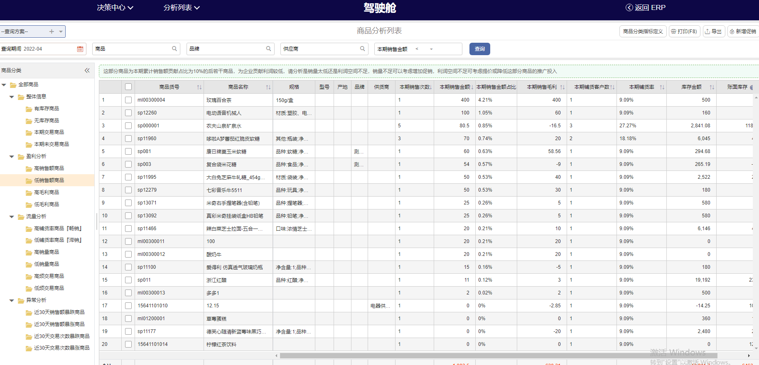Viewport: 759px width, 365px height.
Task: Open the 本期销售金额 comparison dropdown
Action: (x=431, y=49)
